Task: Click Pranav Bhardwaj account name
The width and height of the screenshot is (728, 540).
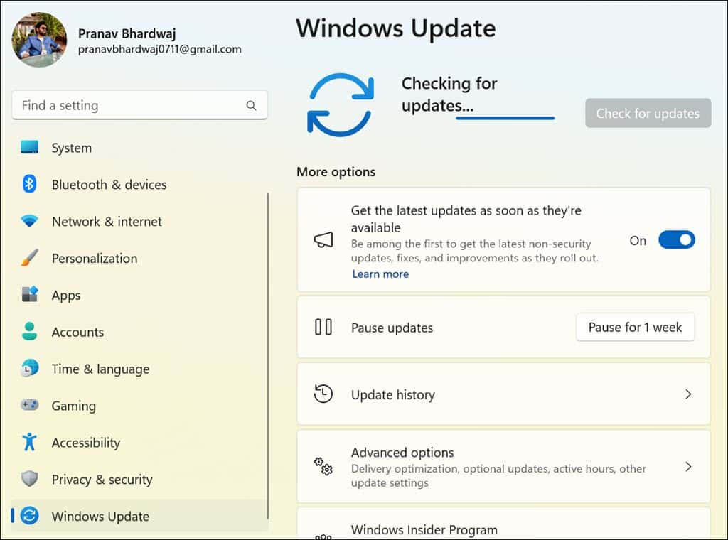Action: tap(127, 33)
